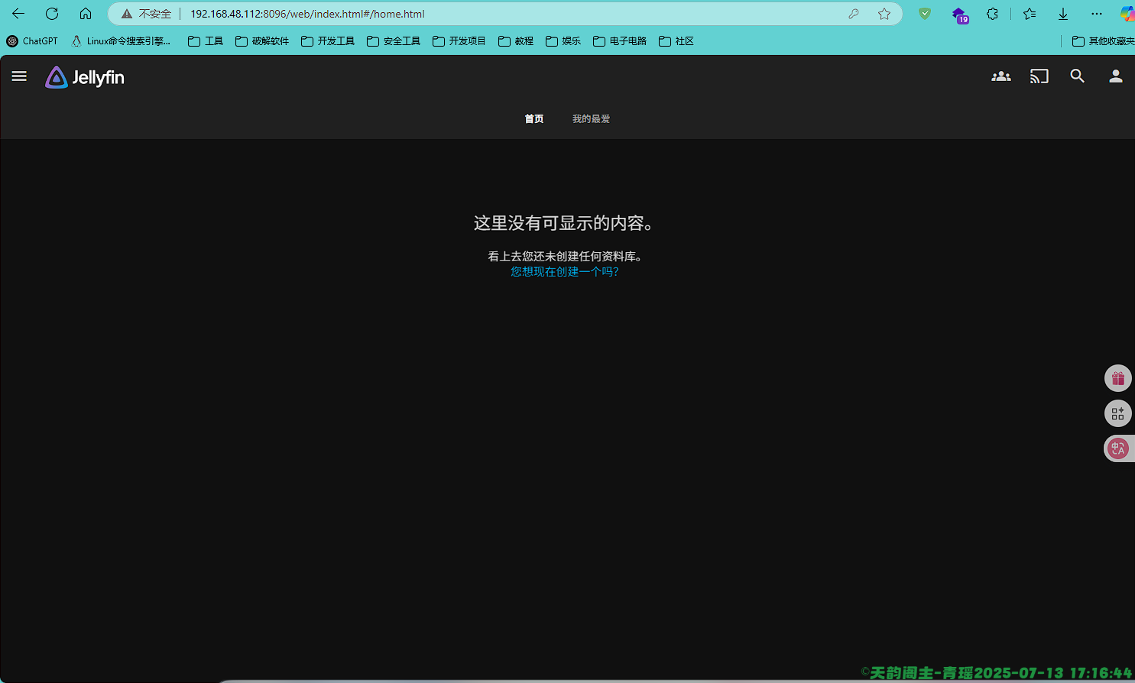Image resolution: width=1135 pixels, height=683 pixels.
Task: Click the Jellyfin logo
Action: click(84, 76)
